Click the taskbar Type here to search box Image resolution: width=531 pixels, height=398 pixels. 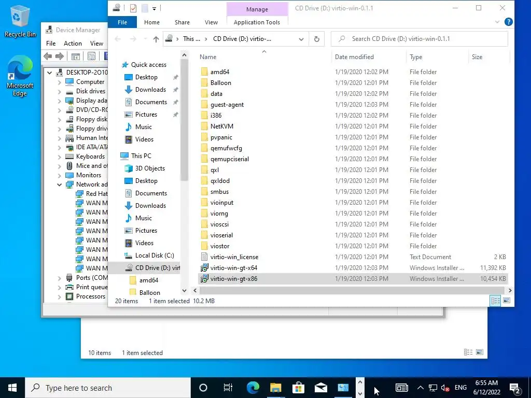point(108,388)
